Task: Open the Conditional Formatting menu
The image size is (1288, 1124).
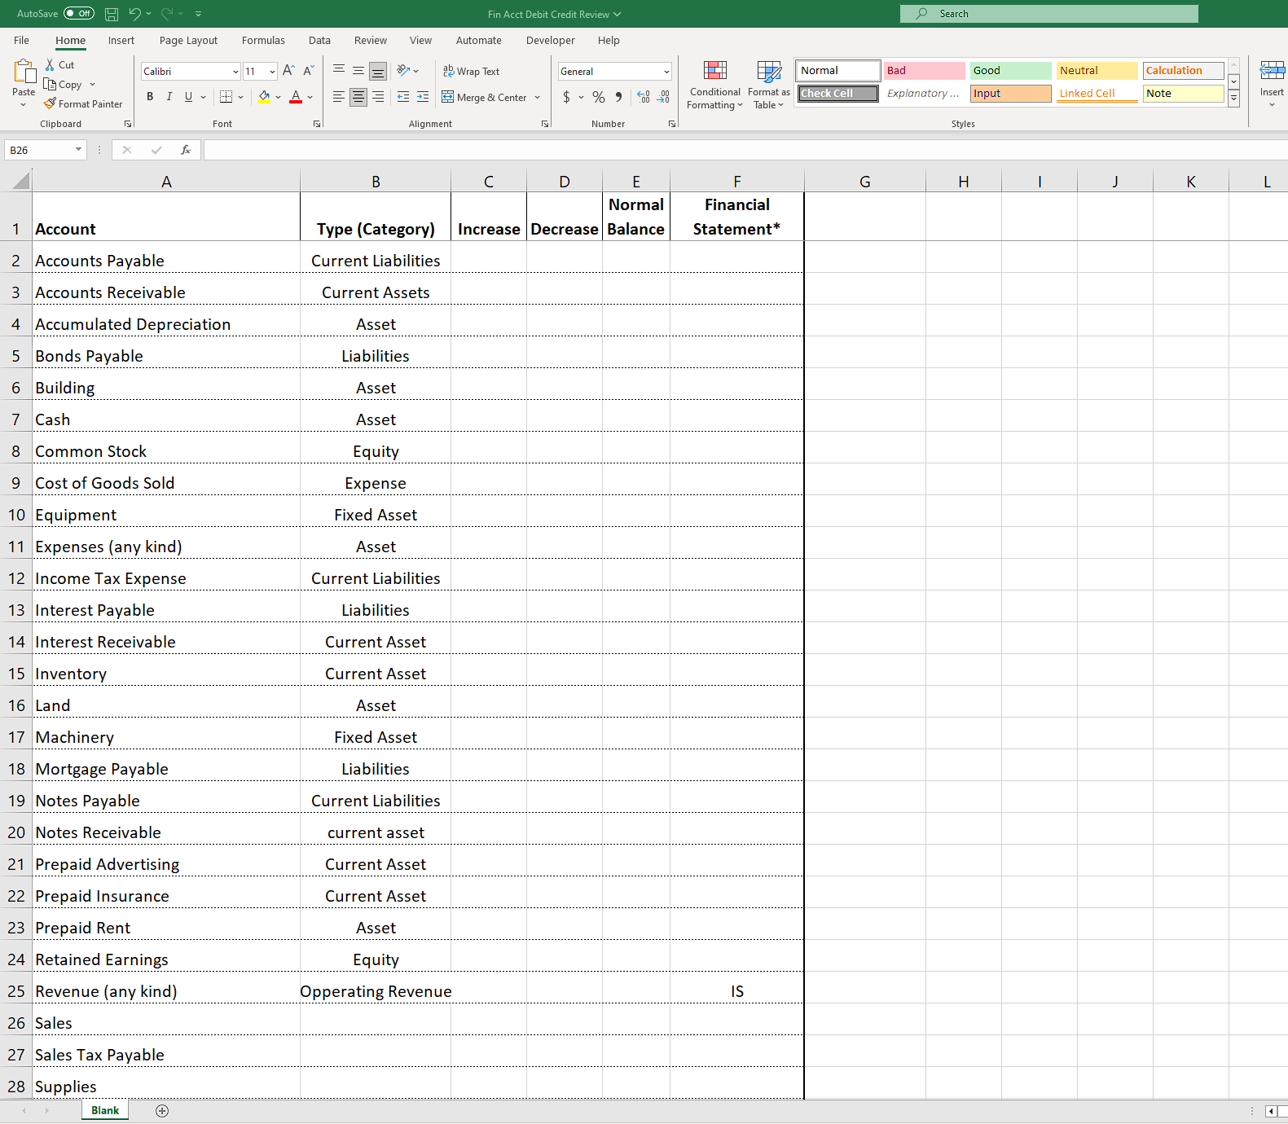Action: click(714, 85)
